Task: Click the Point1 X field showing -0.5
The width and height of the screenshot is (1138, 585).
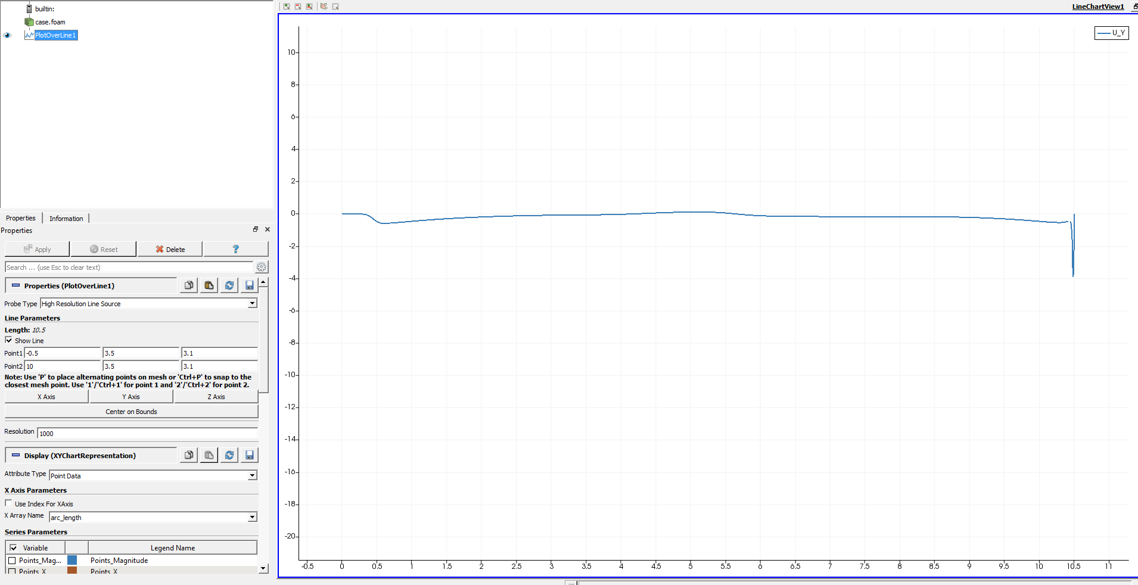Action: point(63,353)
